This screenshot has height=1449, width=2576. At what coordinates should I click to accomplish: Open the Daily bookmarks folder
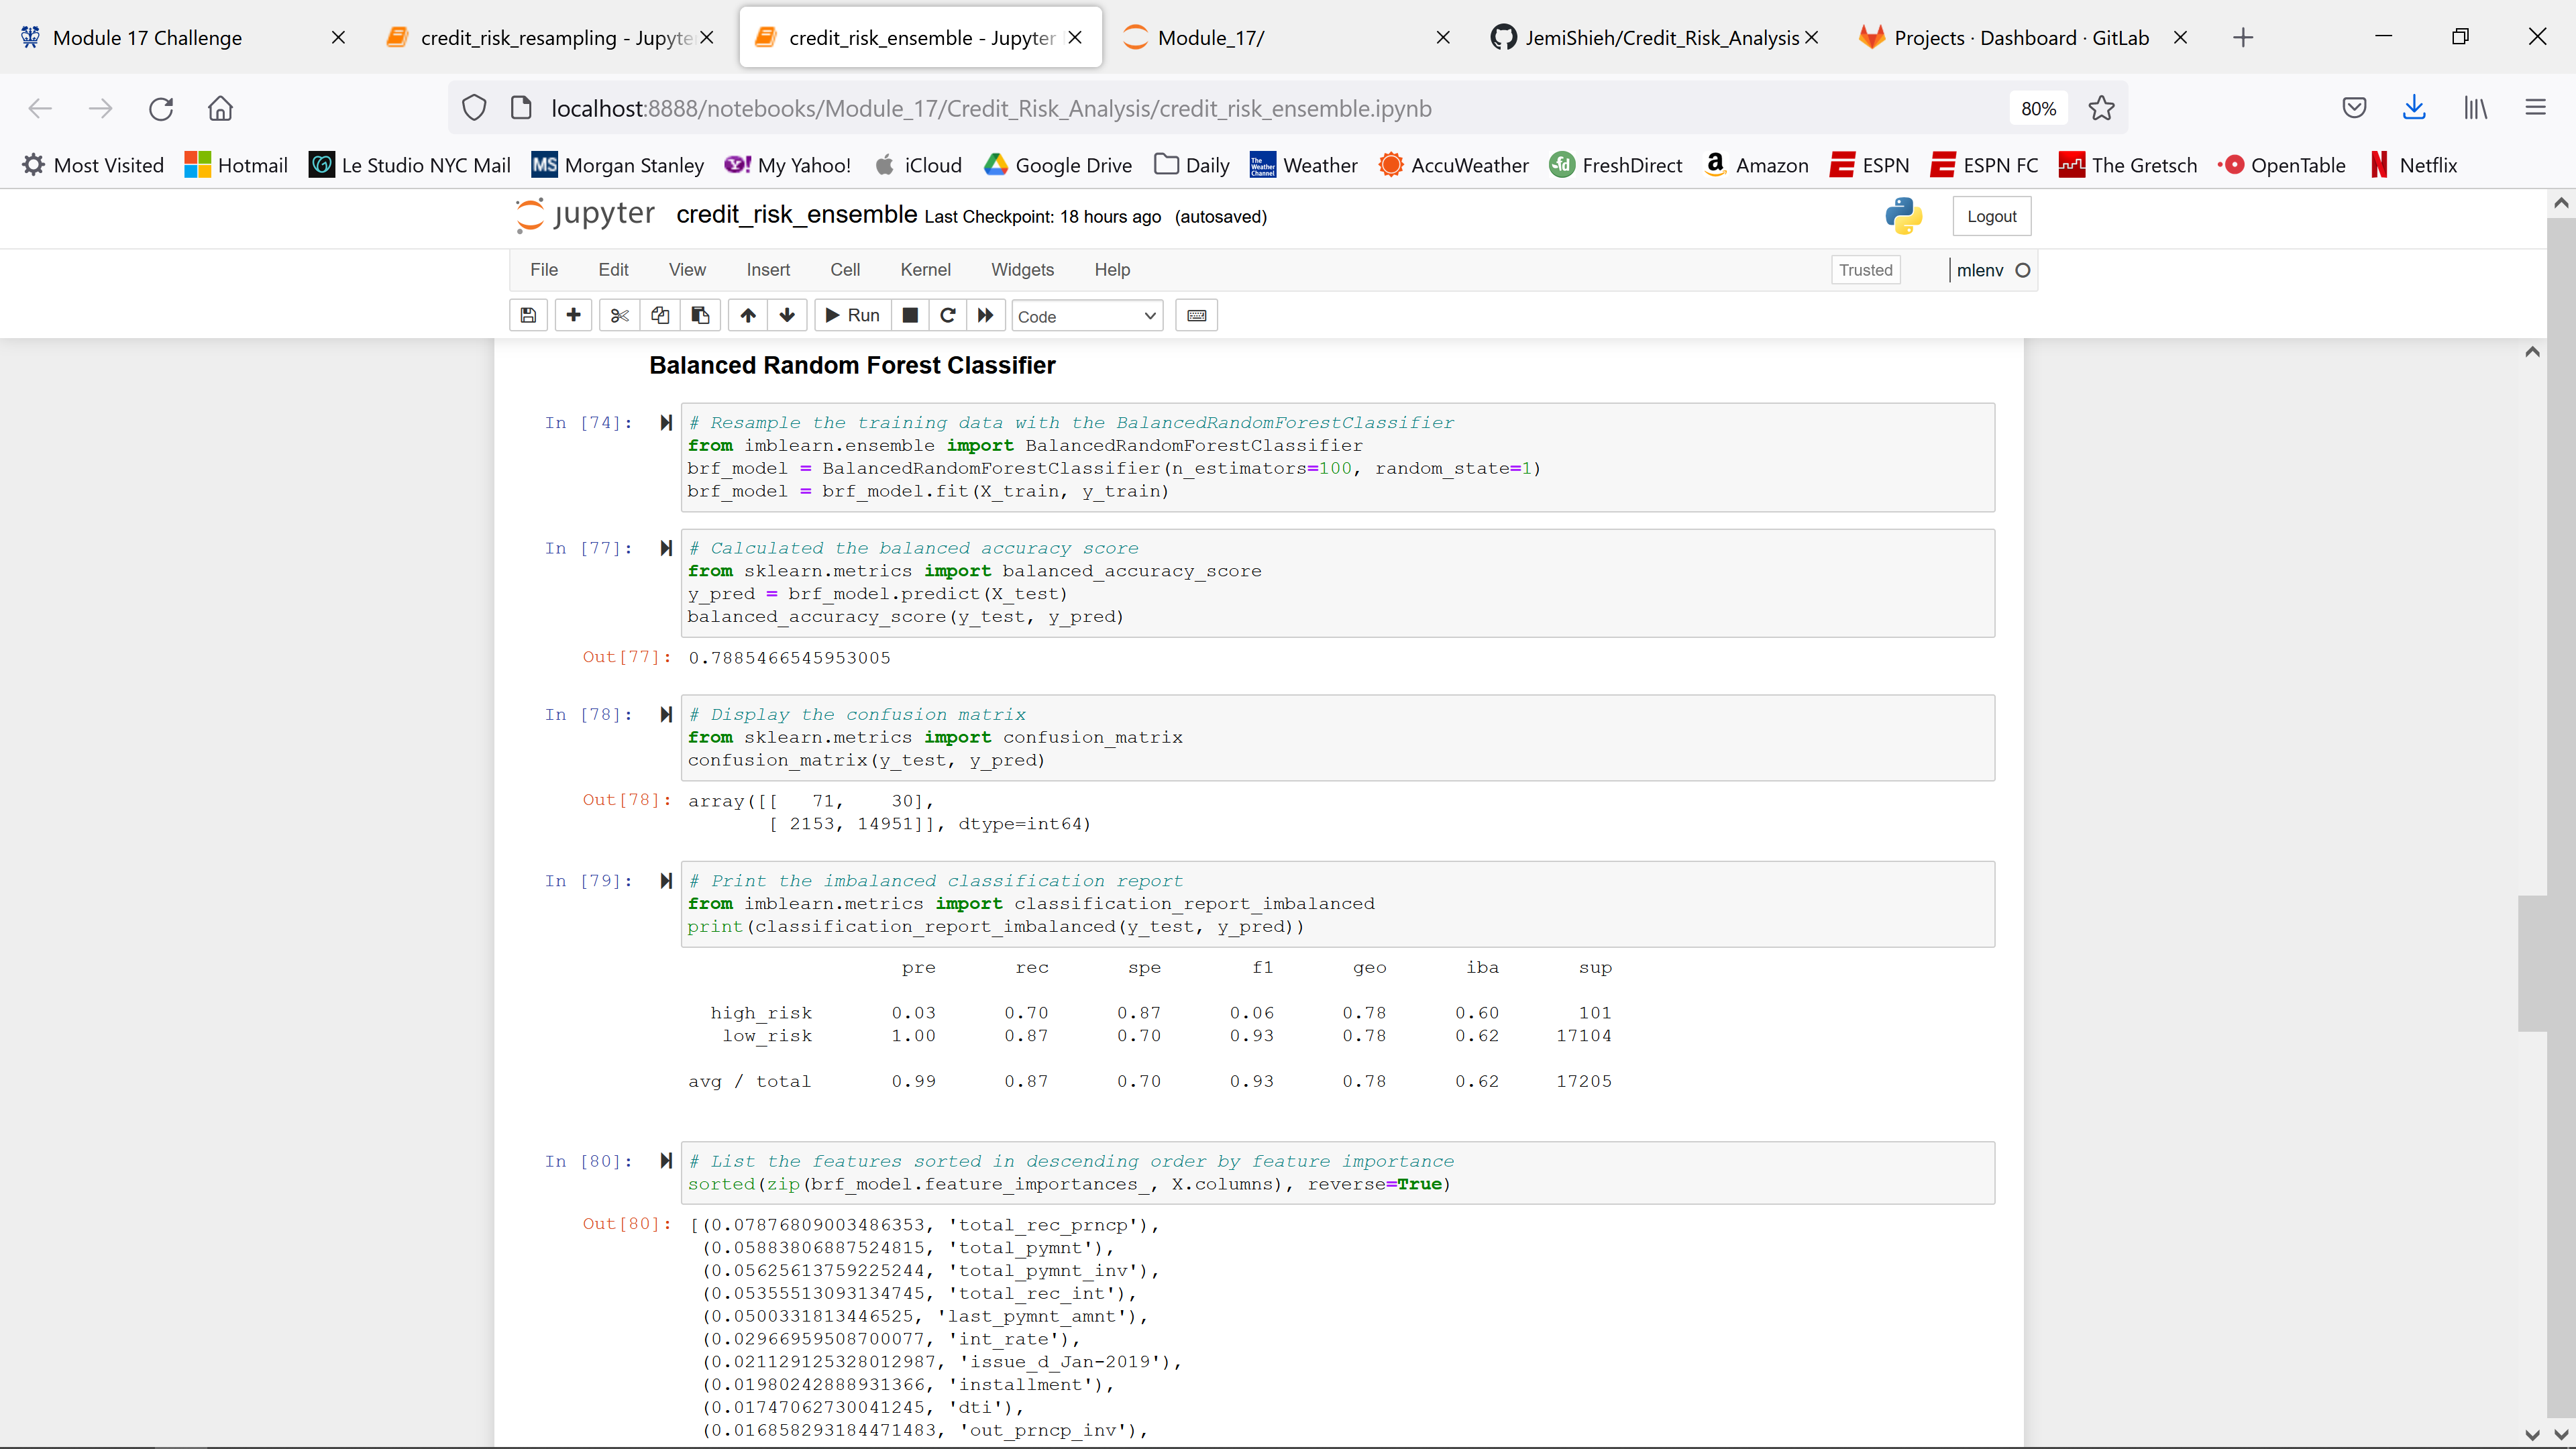pos(1191,165)
